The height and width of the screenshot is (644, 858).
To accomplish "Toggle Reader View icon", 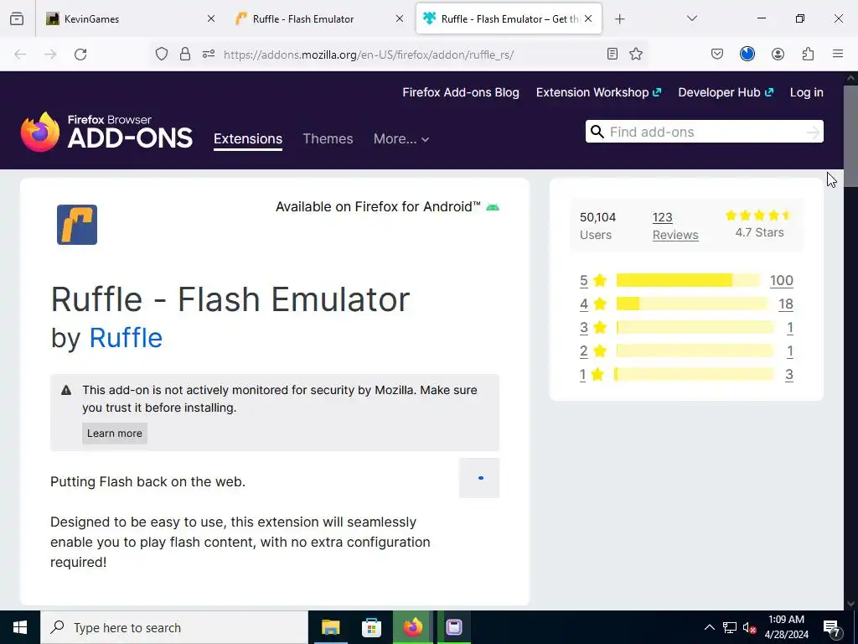I will 612,54.
